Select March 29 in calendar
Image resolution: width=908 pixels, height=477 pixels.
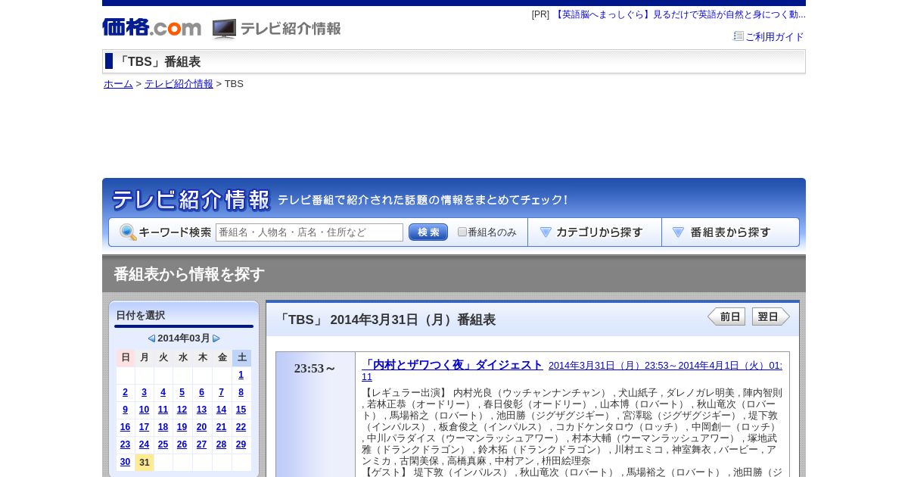tap(241, 444)
